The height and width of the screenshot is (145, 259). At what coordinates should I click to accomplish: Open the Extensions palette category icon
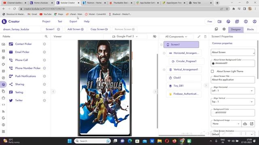[x=3, y=132]
